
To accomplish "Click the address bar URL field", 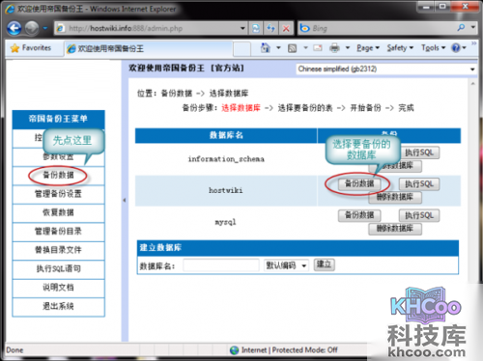I will coord(147,28).
